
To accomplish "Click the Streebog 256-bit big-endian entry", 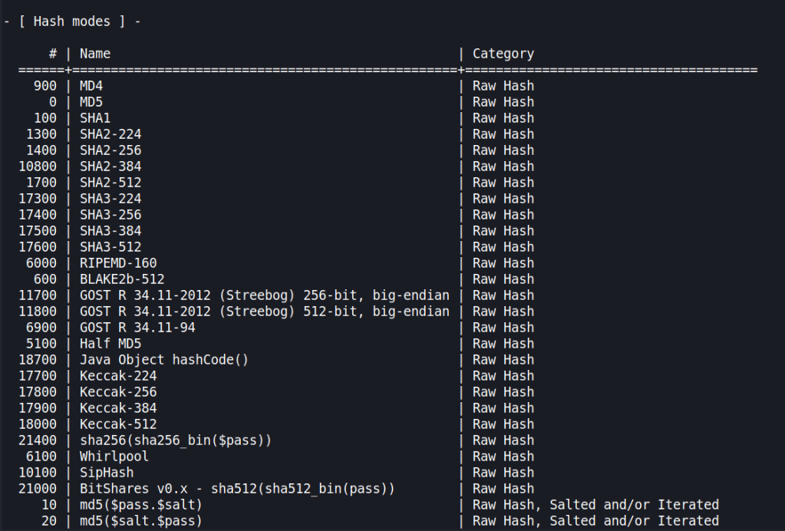I will point(264,295).
